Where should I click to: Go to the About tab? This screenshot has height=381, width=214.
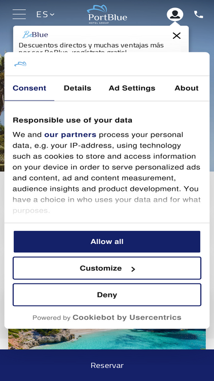click(187, 88)
